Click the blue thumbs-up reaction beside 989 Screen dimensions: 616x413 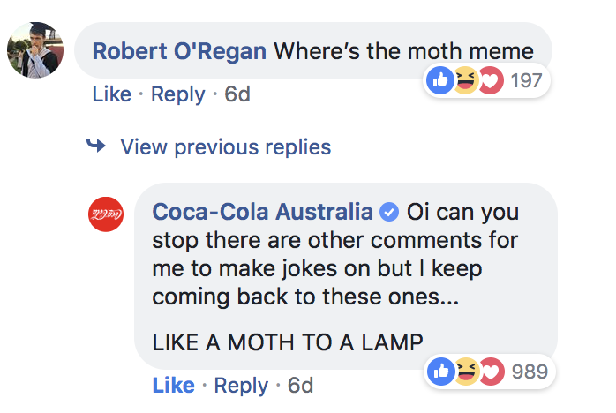coord(440,372)
